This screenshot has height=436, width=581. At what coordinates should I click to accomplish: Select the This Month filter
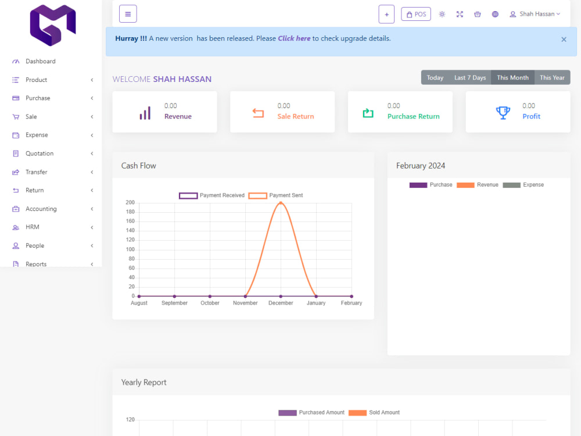513,77
